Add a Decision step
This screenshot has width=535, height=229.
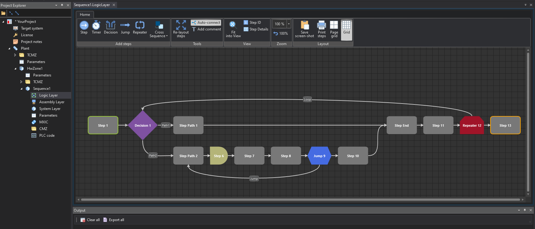coord(111,27)
